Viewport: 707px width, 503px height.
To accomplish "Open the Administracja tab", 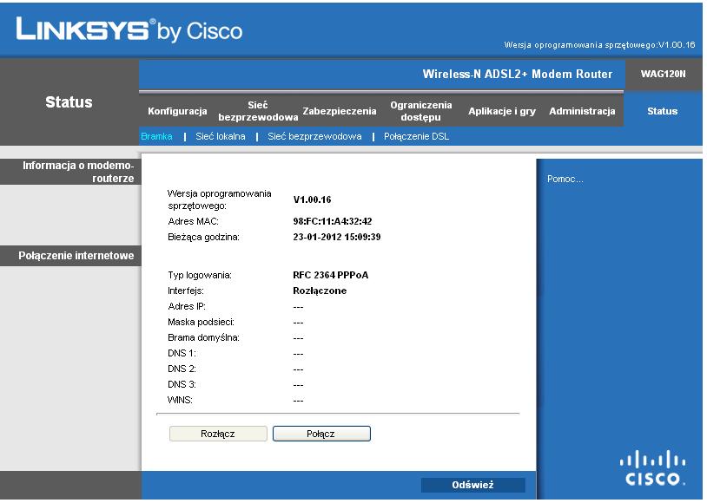I will tap(582, 111).
